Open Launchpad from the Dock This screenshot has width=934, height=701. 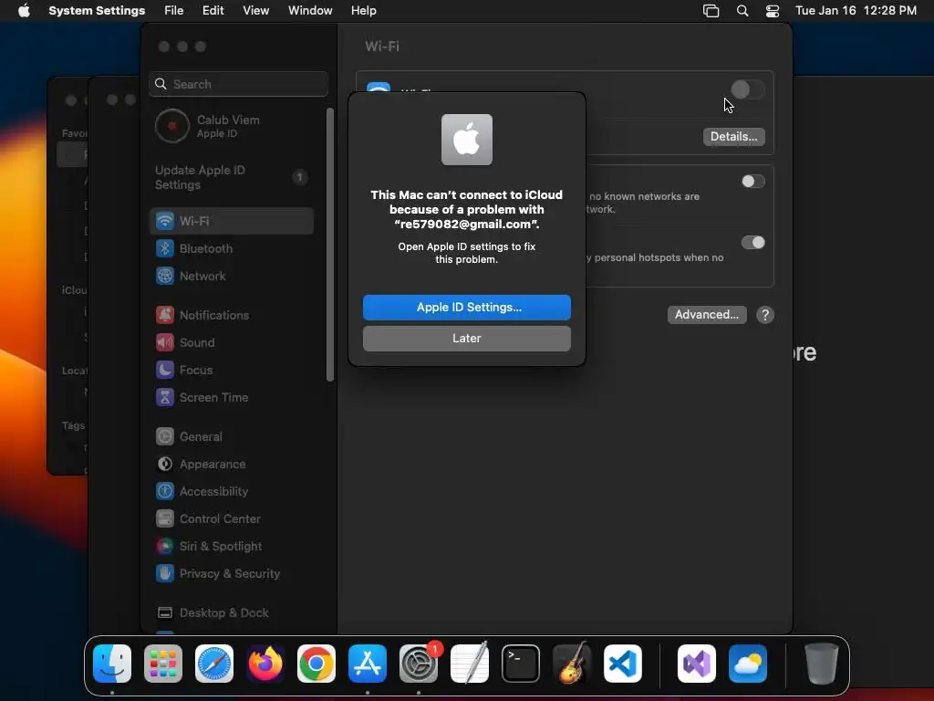[x=163, y=664]
